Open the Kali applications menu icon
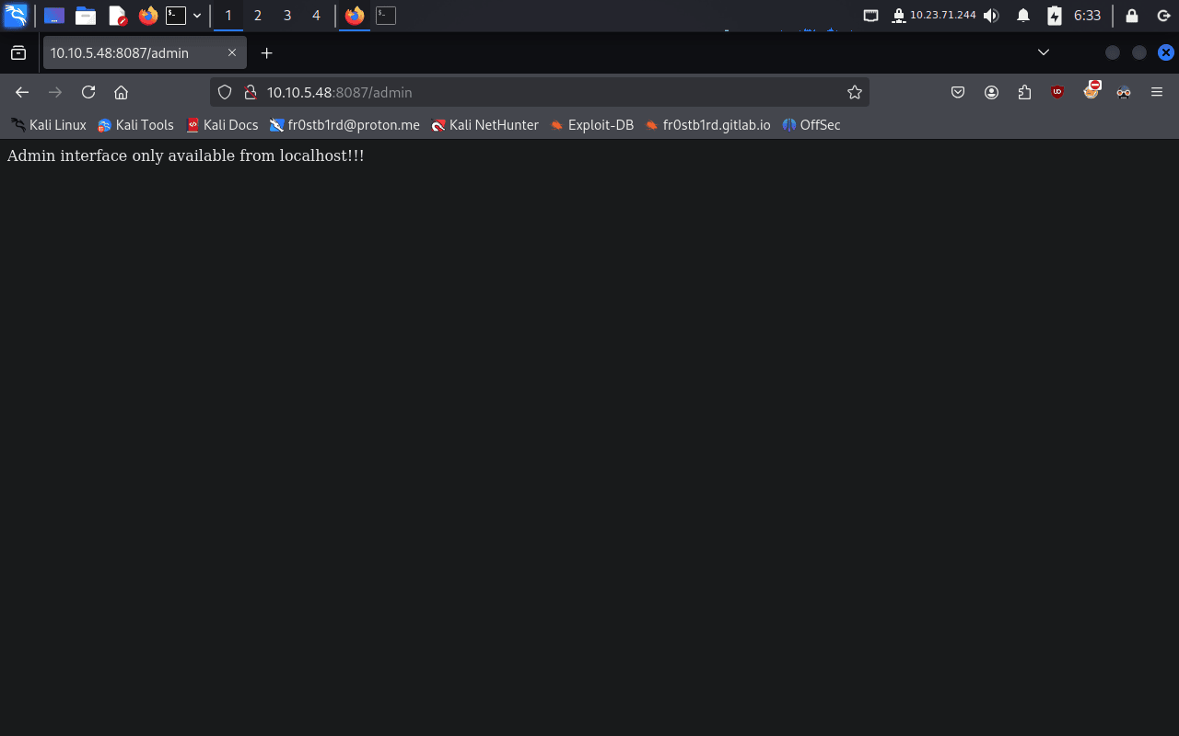Screen dimensions: 1179x736 tap(16, 16)
